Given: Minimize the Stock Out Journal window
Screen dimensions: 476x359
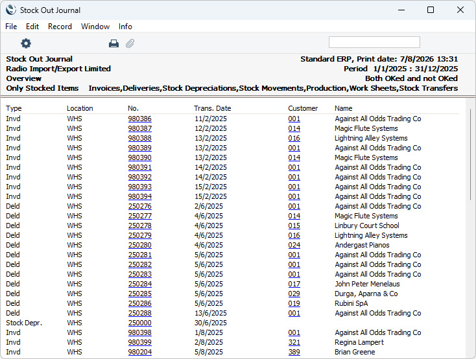Looking at the screenshot, I should 401,10.
